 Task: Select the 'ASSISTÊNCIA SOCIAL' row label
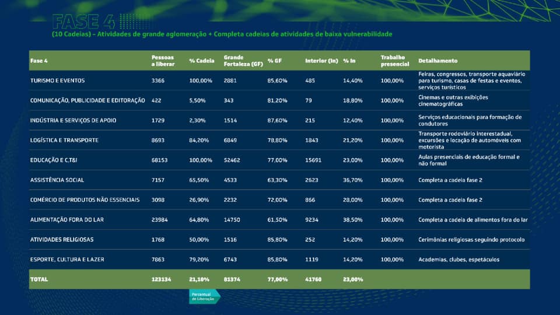click(57, 180)
